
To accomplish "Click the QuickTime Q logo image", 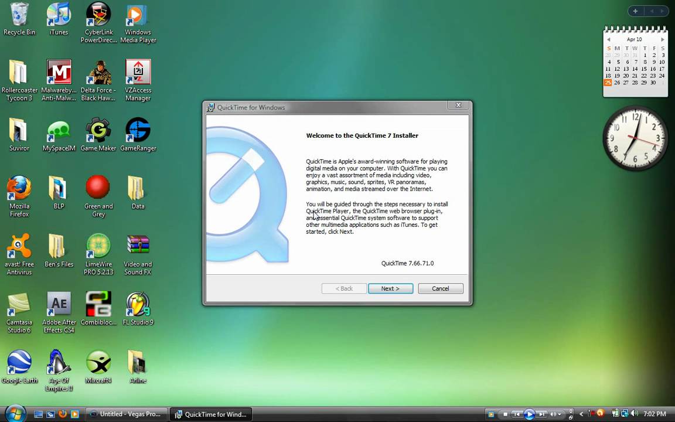I will [x=247, y=194].
